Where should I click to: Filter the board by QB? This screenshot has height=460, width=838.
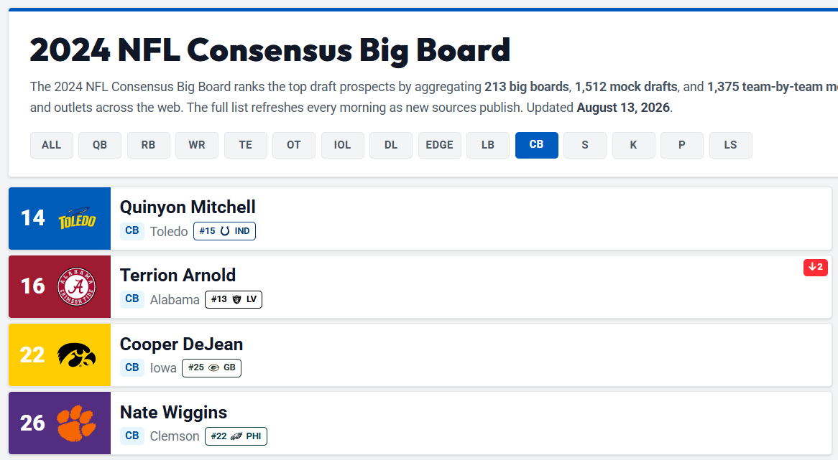[x=100, y=145]
